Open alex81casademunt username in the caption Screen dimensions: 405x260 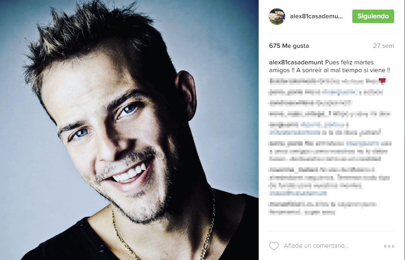point(296,62)
